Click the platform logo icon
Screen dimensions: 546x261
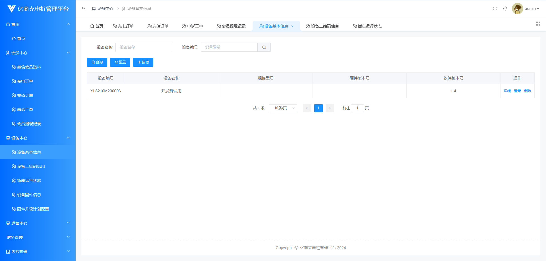click(11, 9)
